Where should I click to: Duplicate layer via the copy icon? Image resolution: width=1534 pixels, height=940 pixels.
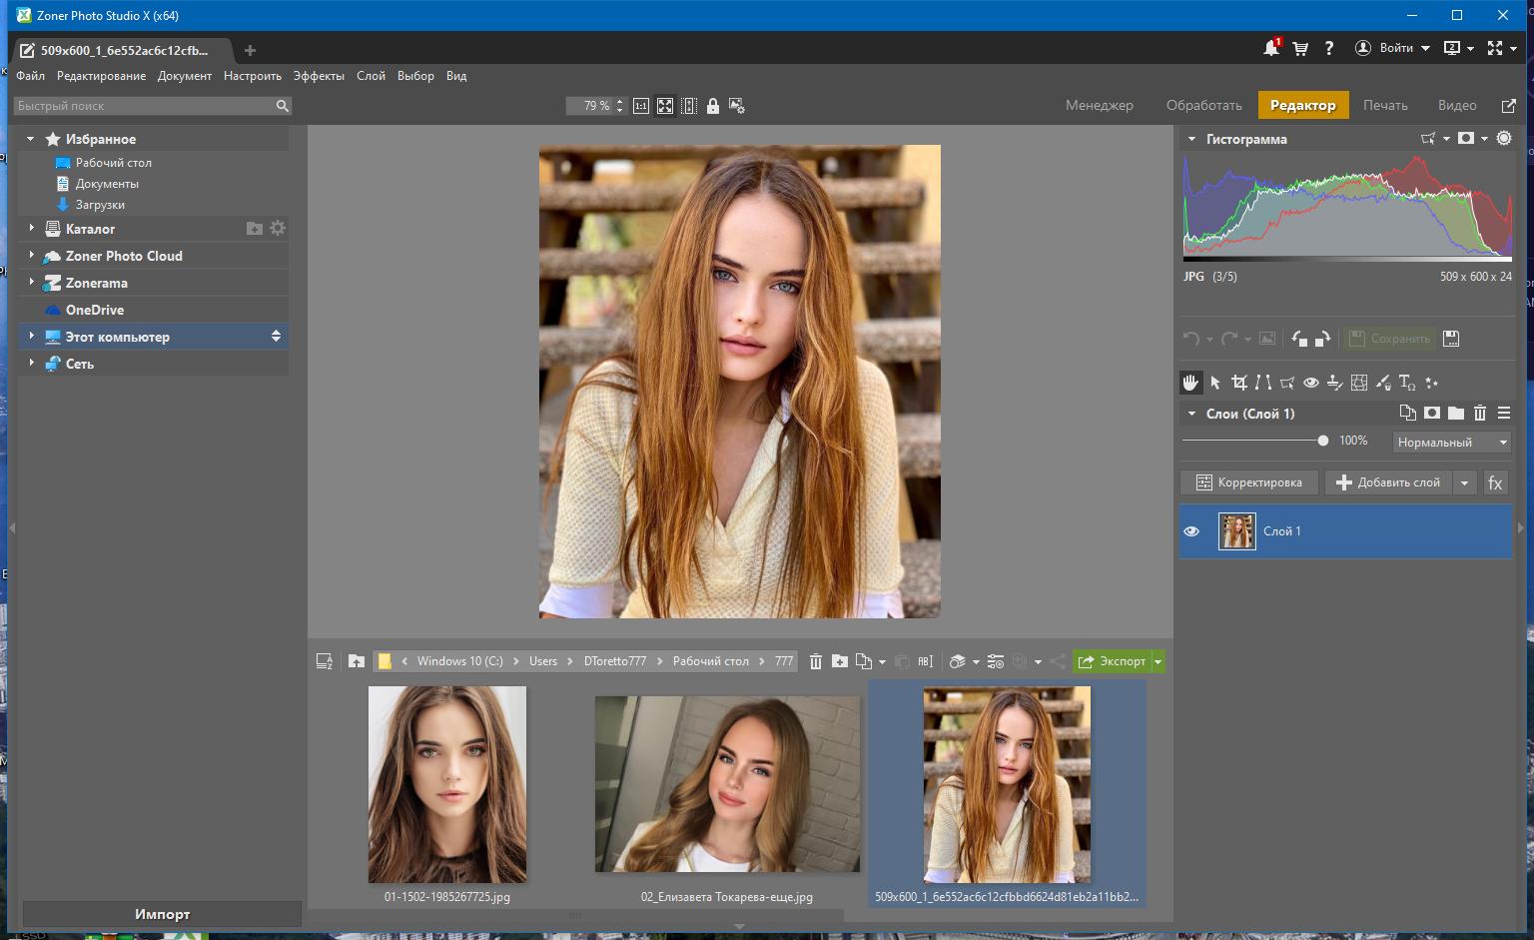(1408, 413)
